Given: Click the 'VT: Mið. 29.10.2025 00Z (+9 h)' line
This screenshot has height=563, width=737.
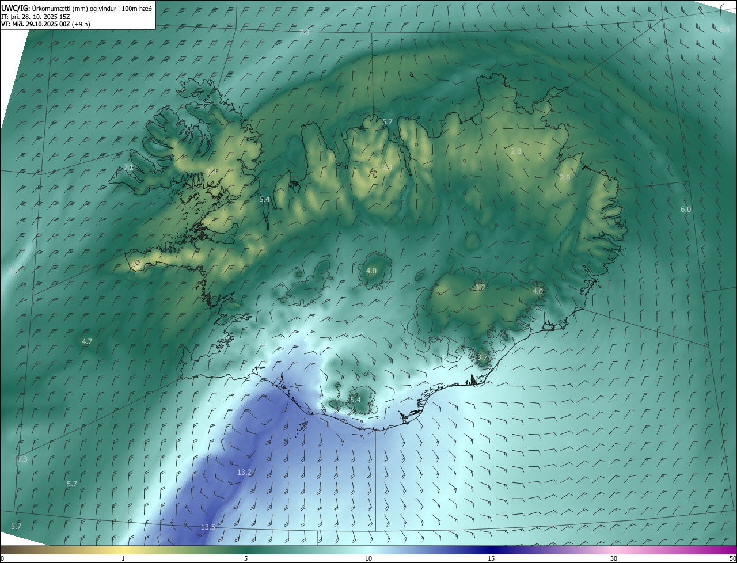Looking at the screenshot, I should 45,24.
